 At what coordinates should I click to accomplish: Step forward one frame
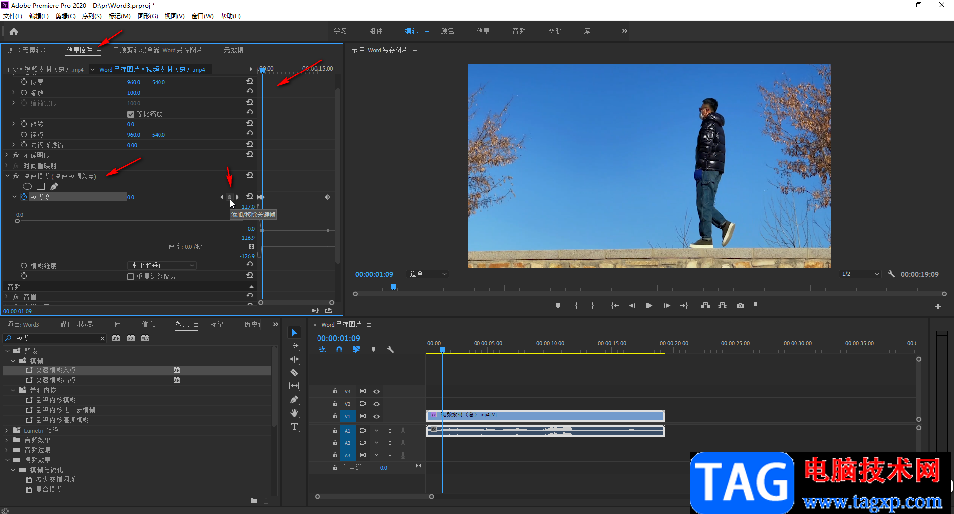(x=667, y=306)
